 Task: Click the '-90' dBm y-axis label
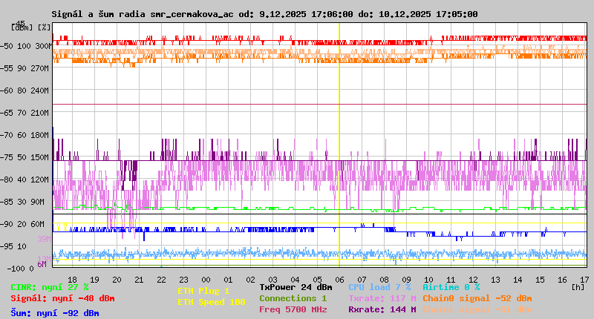[x=7, y=224]
